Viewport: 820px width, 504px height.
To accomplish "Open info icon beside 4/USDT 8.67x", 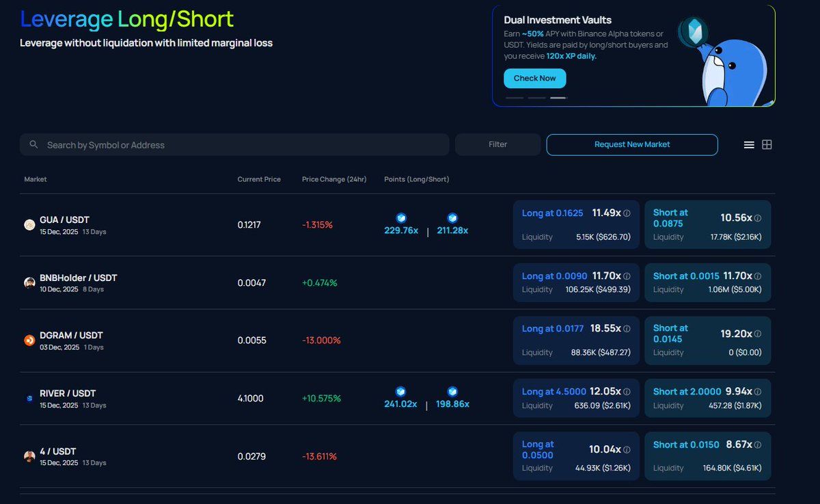I will (757, 445).
